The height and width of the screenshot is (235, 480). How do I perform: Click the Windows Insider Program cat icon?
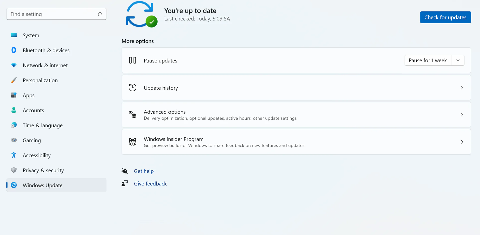pos(133,142)
